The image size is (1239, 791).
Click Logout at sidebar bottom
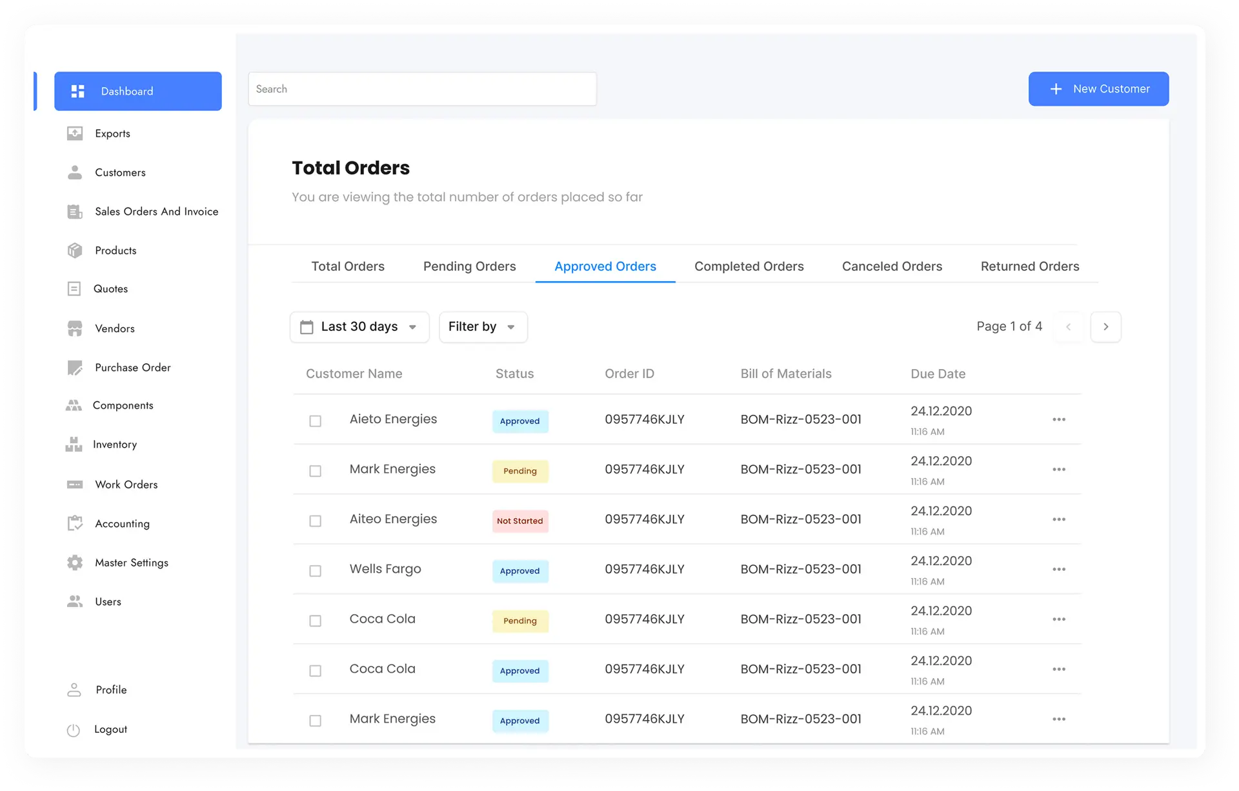click(x=110, y=729)
